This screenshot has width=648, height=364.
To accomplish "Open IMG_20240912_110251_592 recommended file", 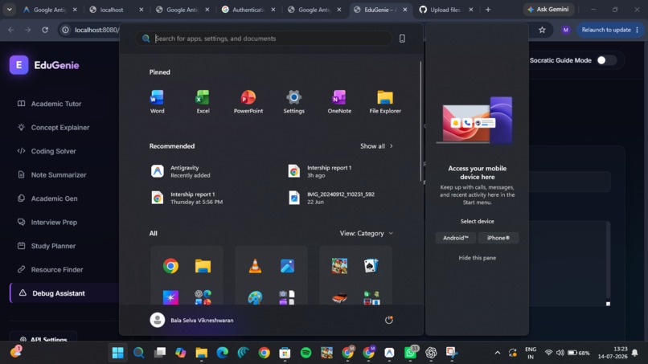I will 331,198.
